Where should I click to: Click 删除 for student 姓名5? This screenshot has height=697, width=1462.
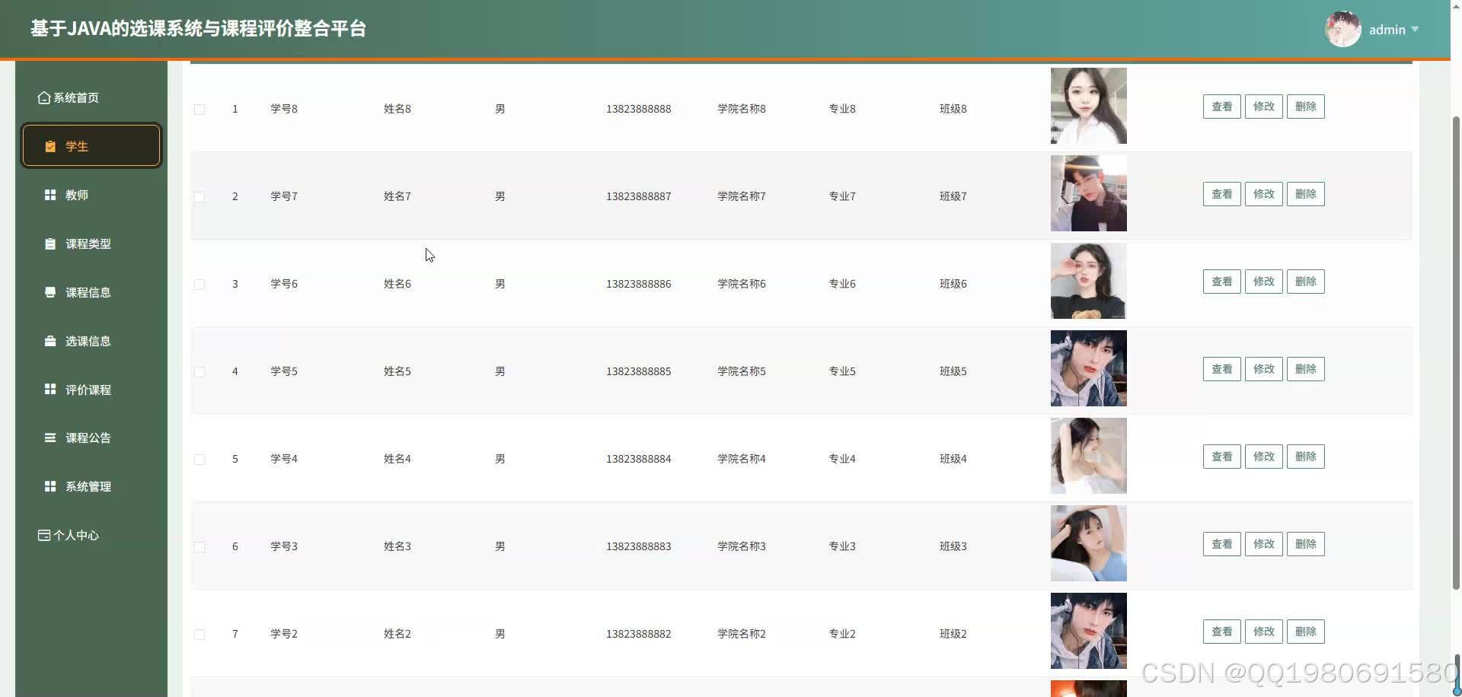click(x=1305, y=369)
